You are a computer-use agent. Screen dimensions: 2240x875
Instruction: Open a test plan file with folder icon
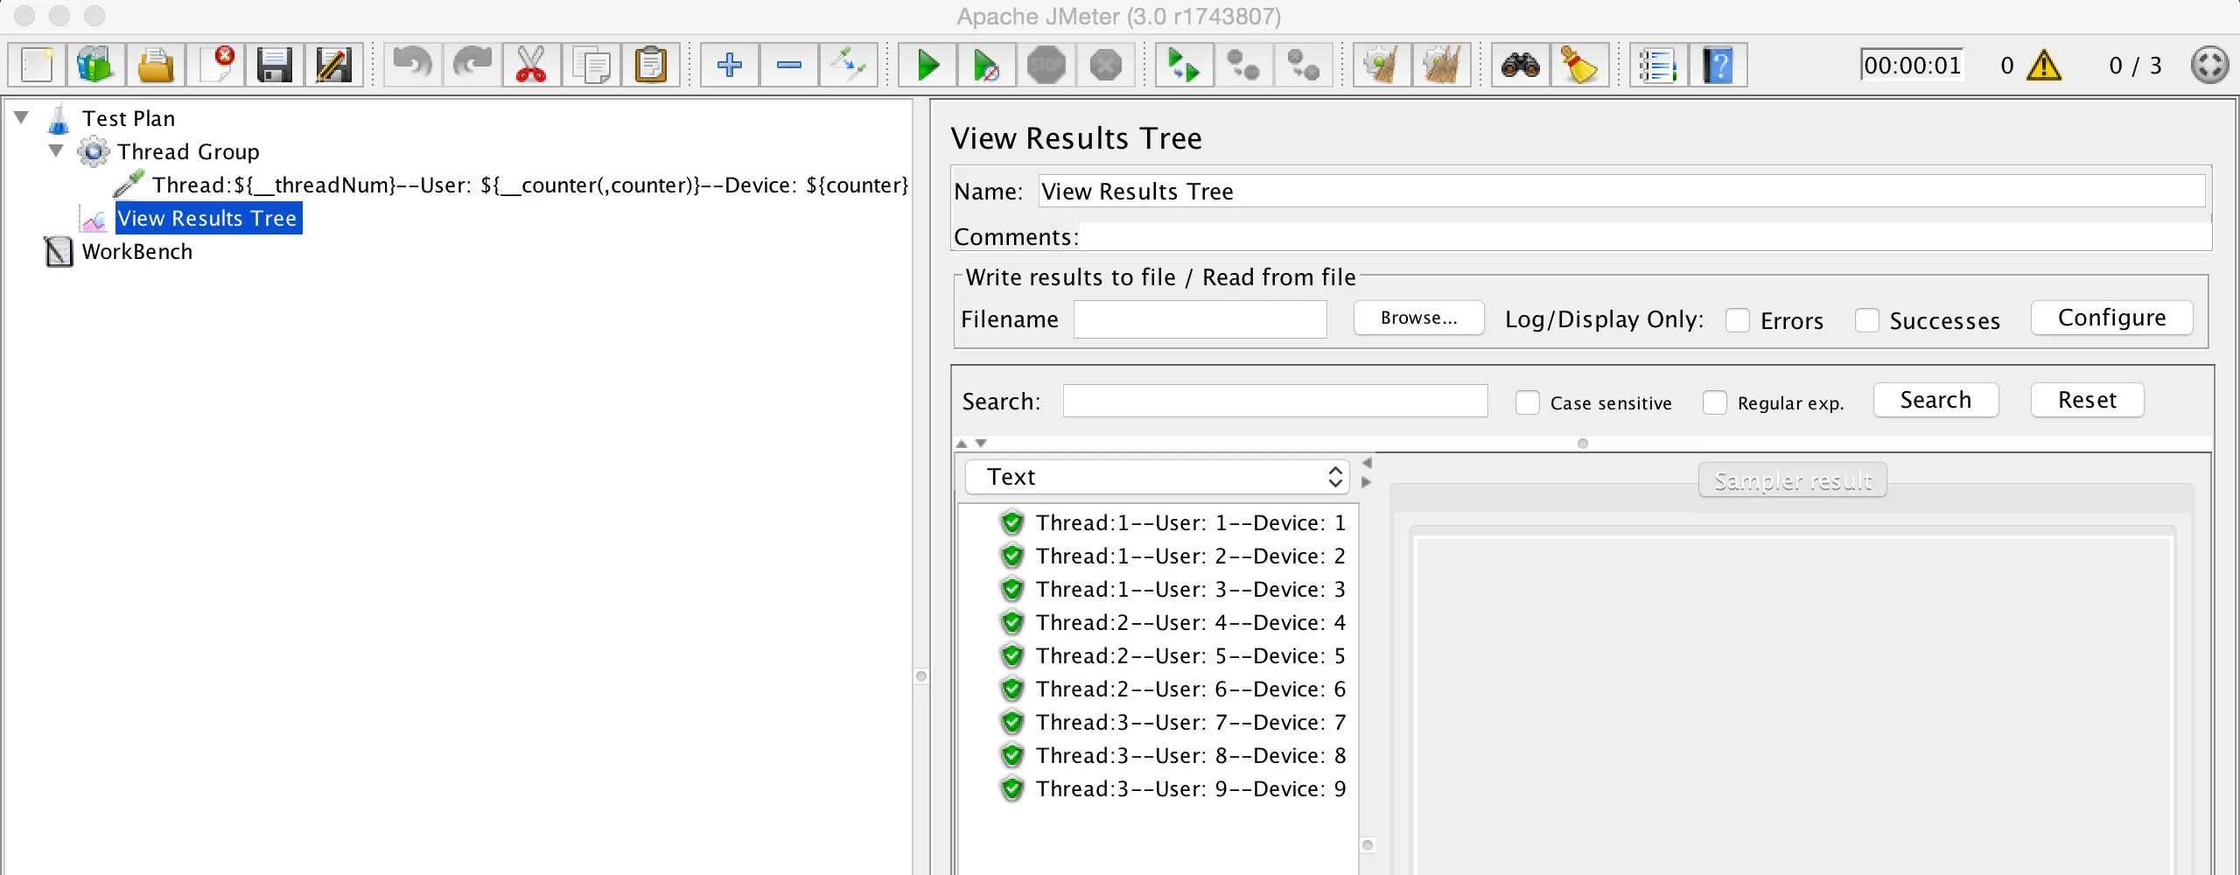click(156, 65)
